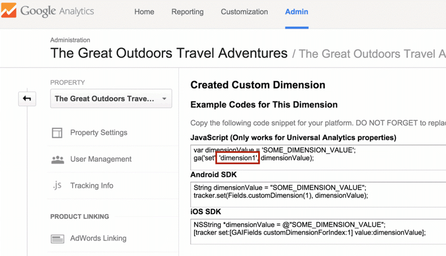Open the Customization tab
Viewport: 446px width, 256px height.
(244, 11)
